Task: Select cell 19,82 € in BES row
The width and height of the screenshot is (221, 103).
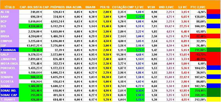Action: [x=166, y=26]
